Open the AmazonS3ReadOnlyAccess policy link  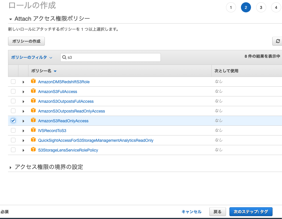63,121
